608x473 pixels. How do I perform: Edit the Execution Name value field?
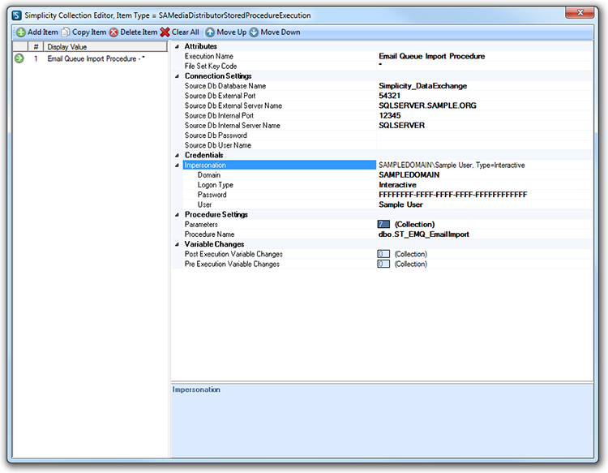pyautogui.click(x=485, y=56)
